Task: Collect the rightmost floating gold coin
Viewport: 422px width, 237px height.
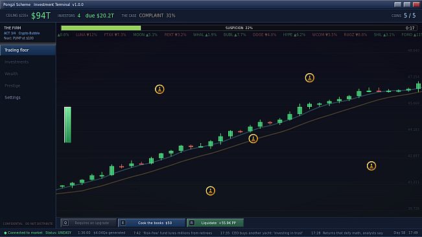Action: (x=371, y=166)
